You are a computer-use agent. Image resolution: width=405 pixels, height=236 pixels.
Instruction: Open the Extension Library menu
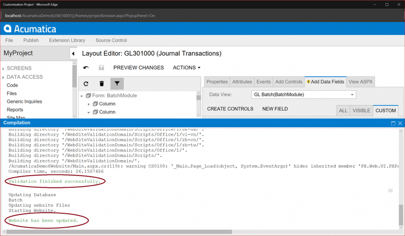[x=67, y=40]
